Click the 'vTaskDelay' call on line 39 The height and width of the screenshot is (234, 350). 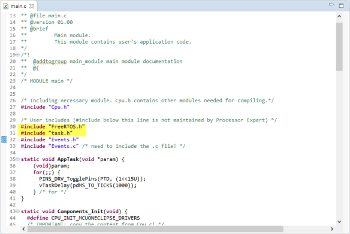point(55,185)
